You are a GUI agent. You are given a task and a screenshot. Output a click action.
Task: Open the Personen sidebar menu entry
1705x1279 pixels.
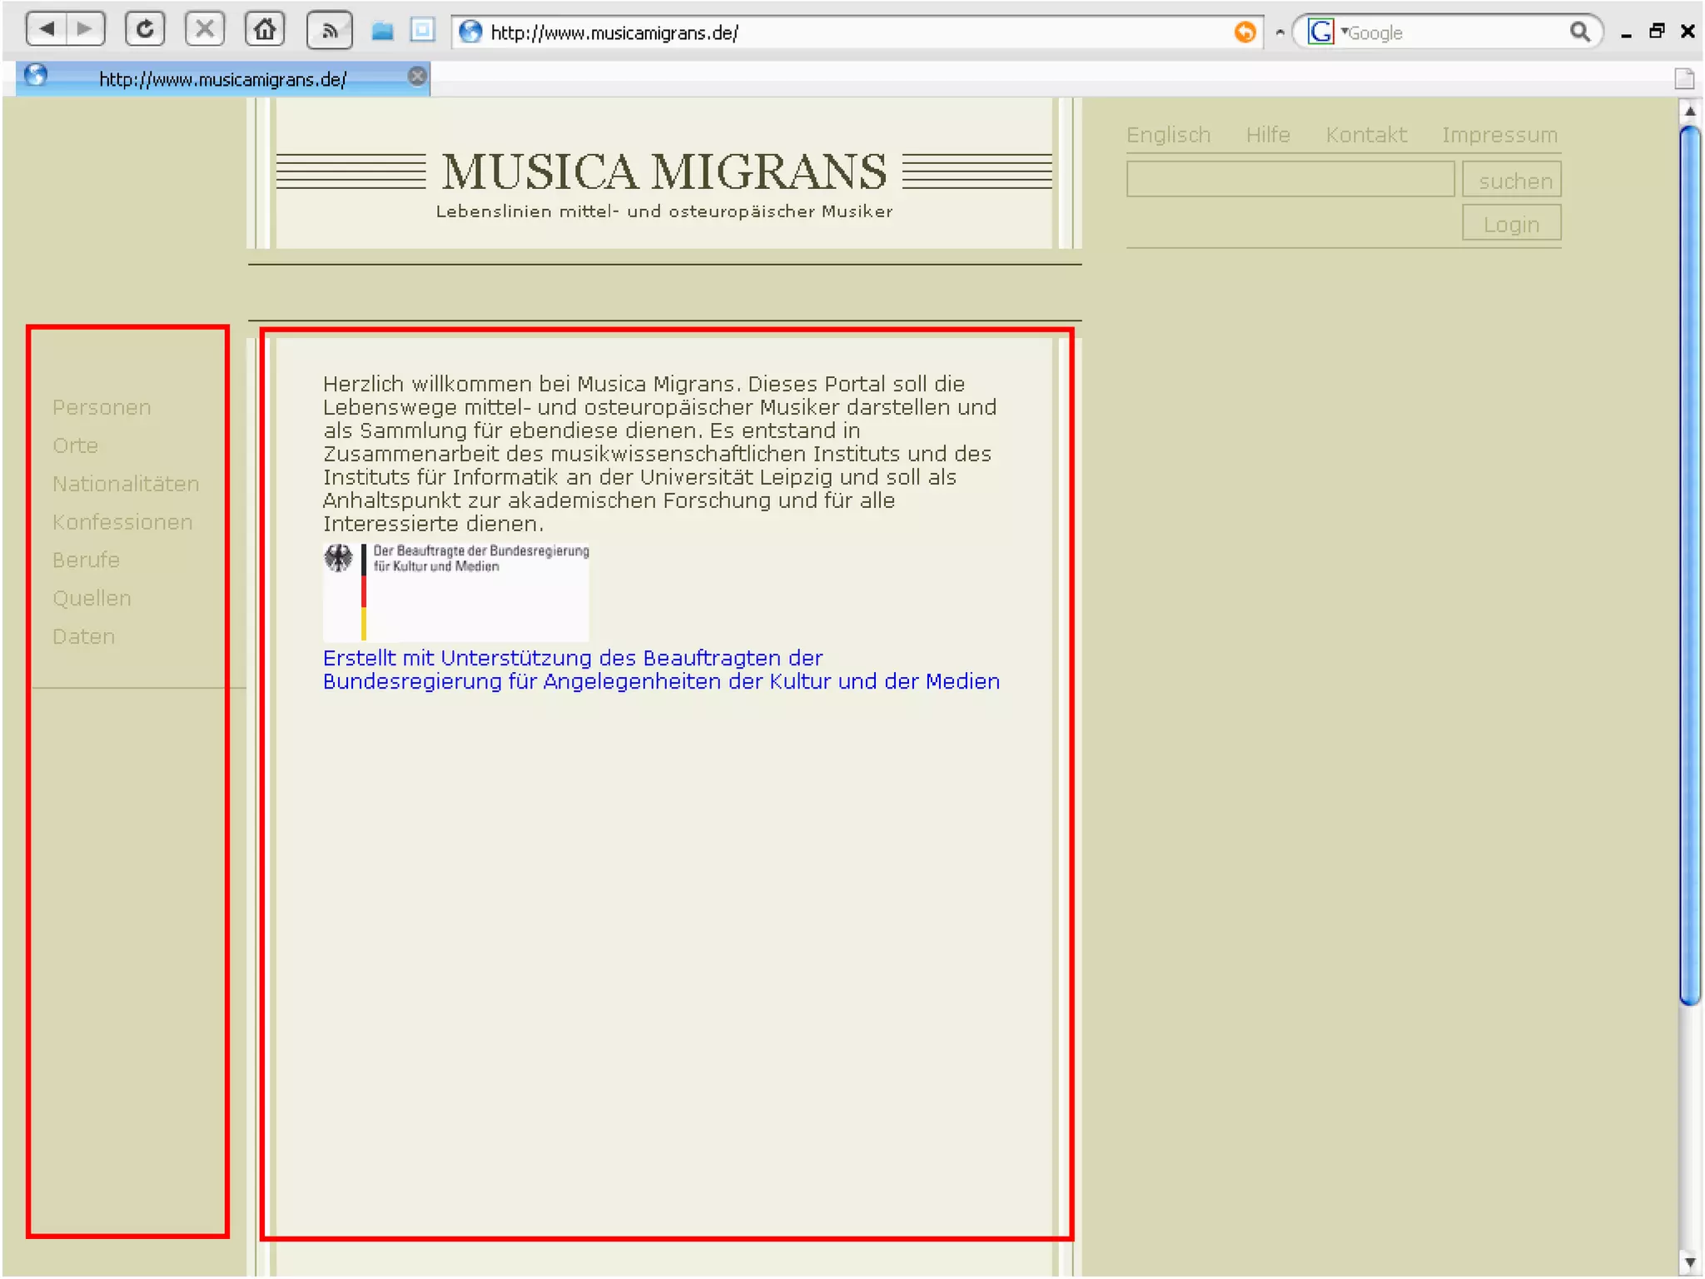[102, 407]
